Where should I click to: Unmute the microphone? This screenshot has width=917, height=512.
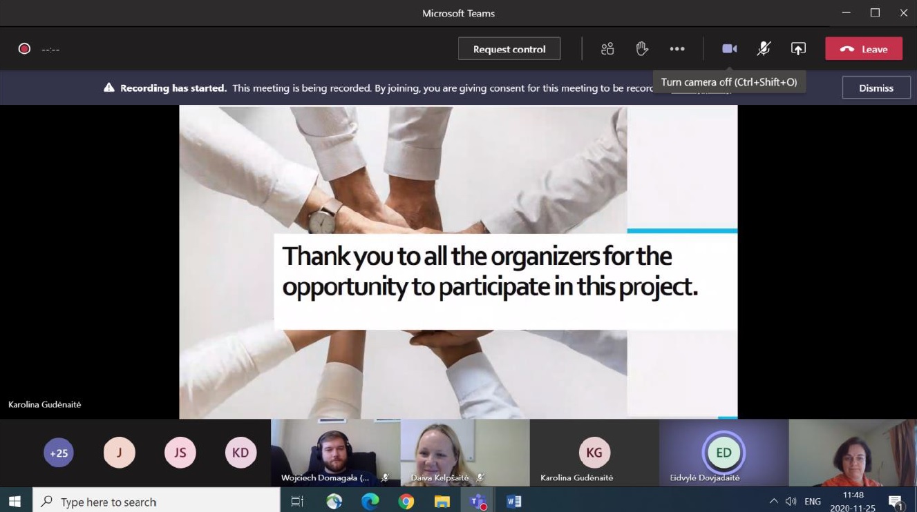click(x=764, y=49)
